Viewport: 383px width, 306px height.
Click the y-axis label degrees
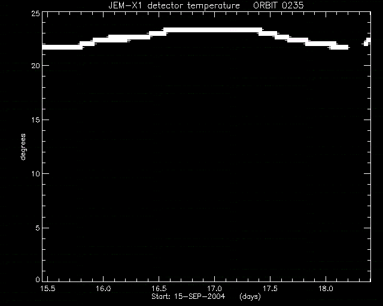(23, 147)
